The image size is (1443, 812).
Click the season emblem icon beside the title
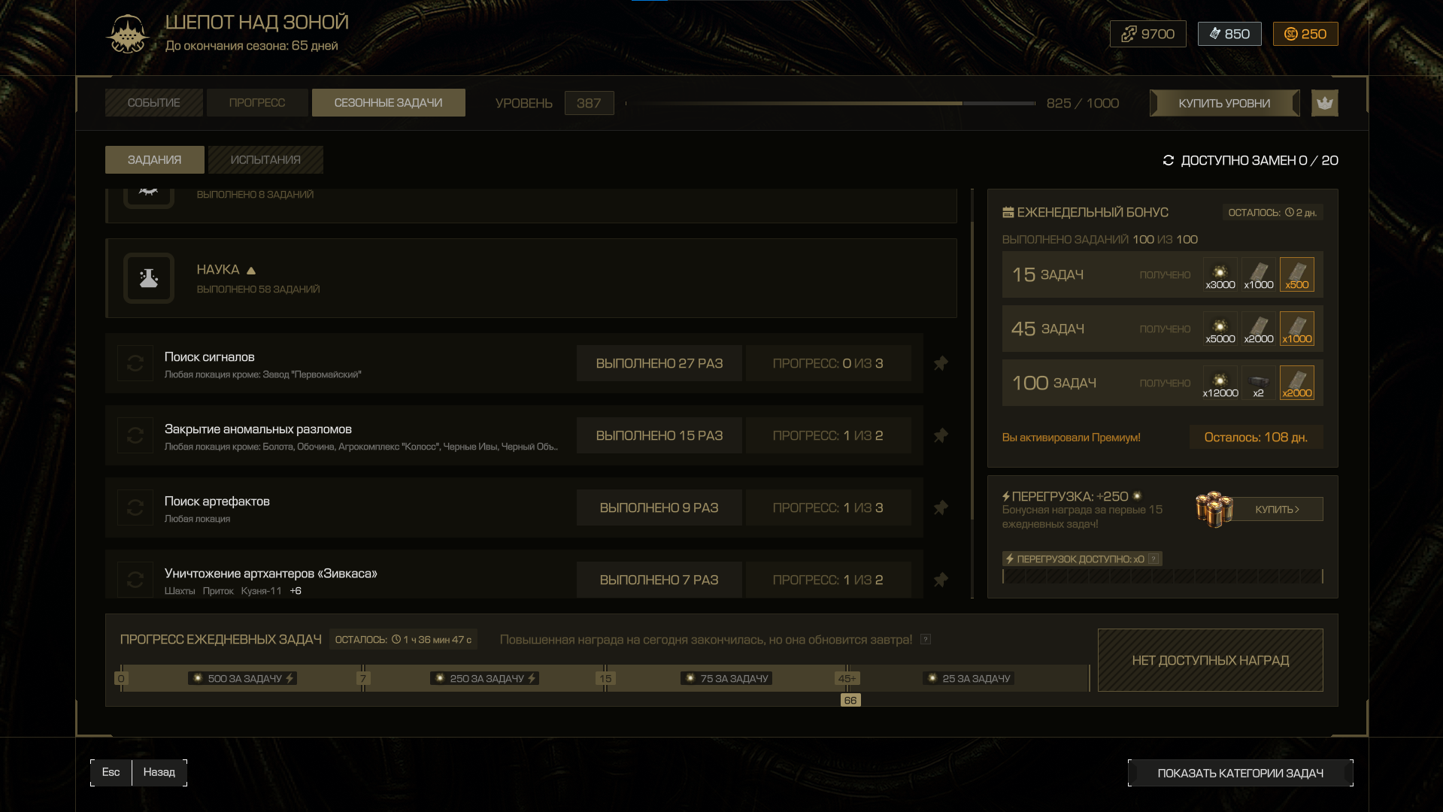128,34
